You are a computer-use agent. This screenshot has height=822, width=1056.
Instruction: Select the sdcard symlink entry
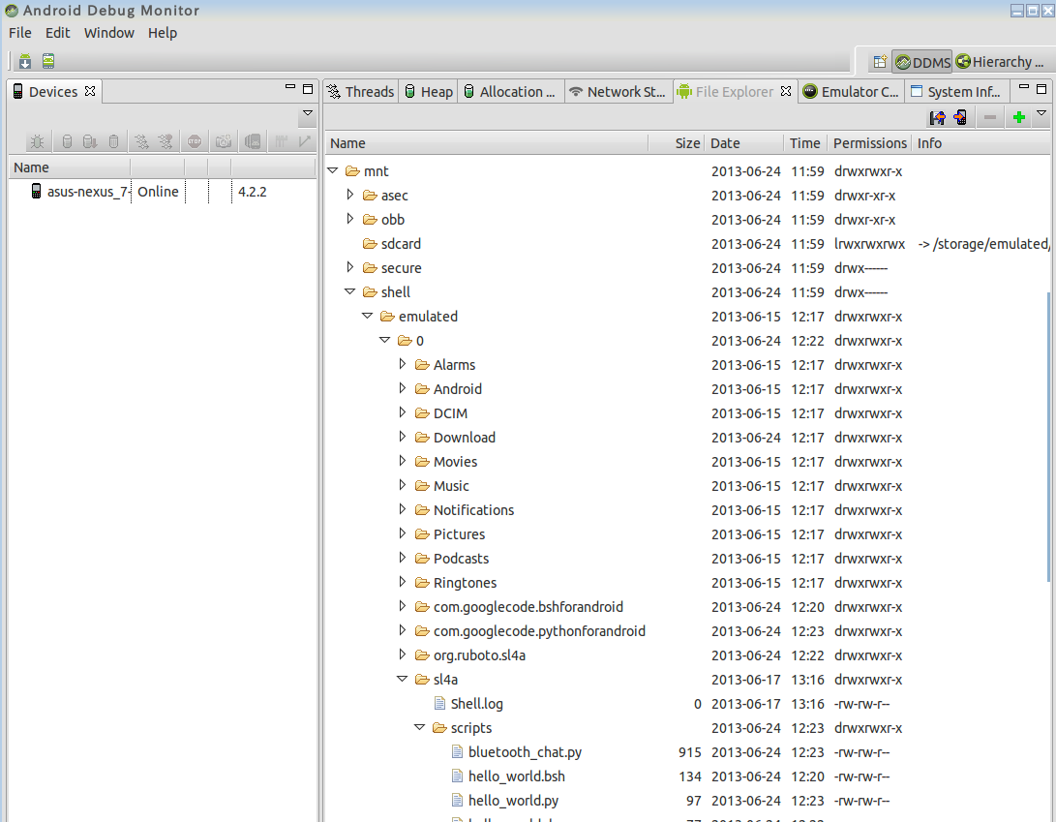(x=401, y=244)
